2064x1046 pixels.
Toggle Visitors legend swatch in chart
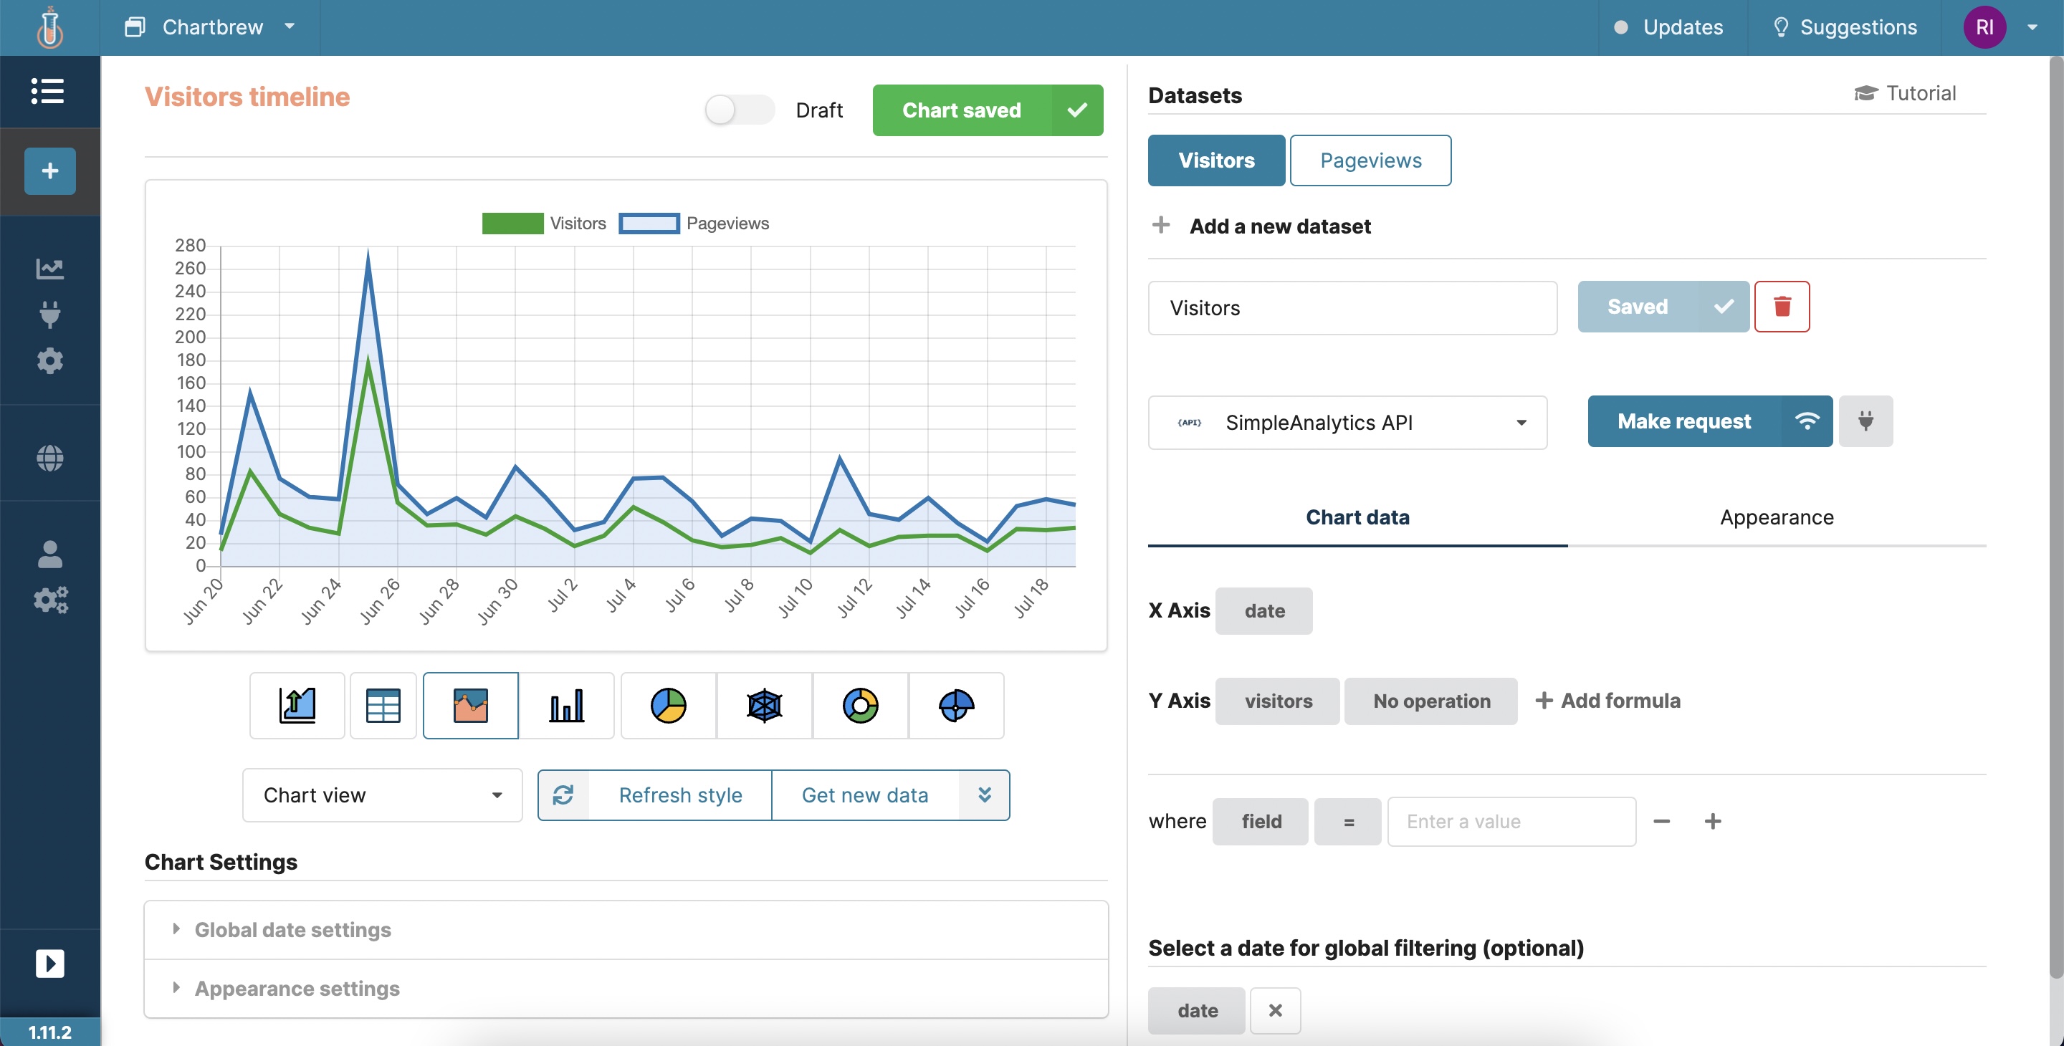[x=513, y=224]
